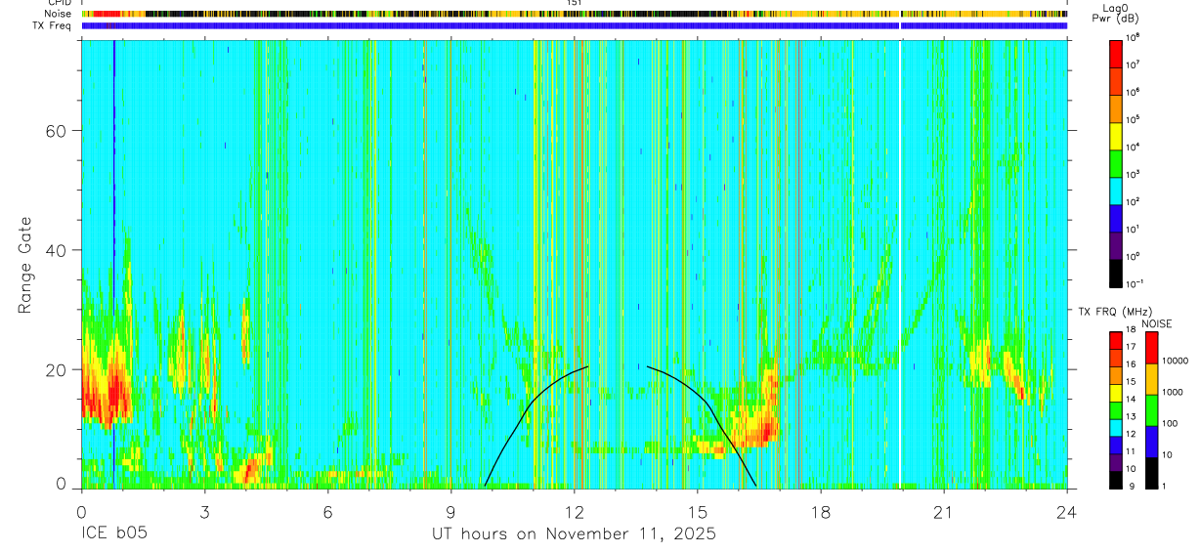The height and width of the screenshot is (554, 1200).
Task: Click the 'TX Freq' label at top left
Action: pyautogui.click(x=53, y=26)
